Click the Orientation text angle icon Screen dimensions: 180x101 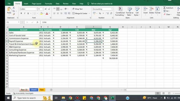click(66, 9)
